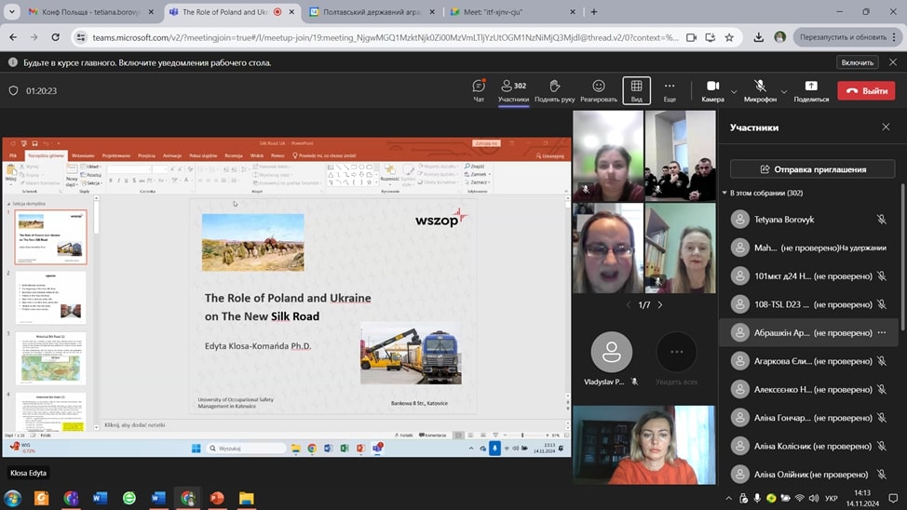Click 'See all' participants circle

coord(676,352)
